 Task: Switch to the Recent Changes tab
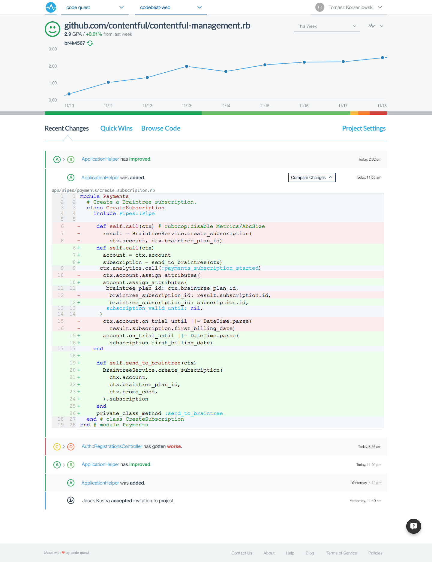pyautogui.click(x=67, y=128)
